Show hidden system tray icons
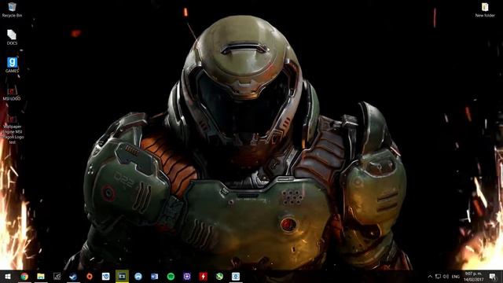Image resolution: width=503 pixels, height=283 pixels. pos(430,276)
